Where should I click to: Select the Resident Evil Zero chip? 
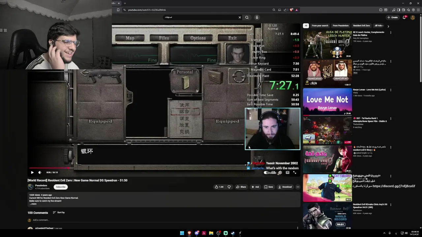[361, 26]
